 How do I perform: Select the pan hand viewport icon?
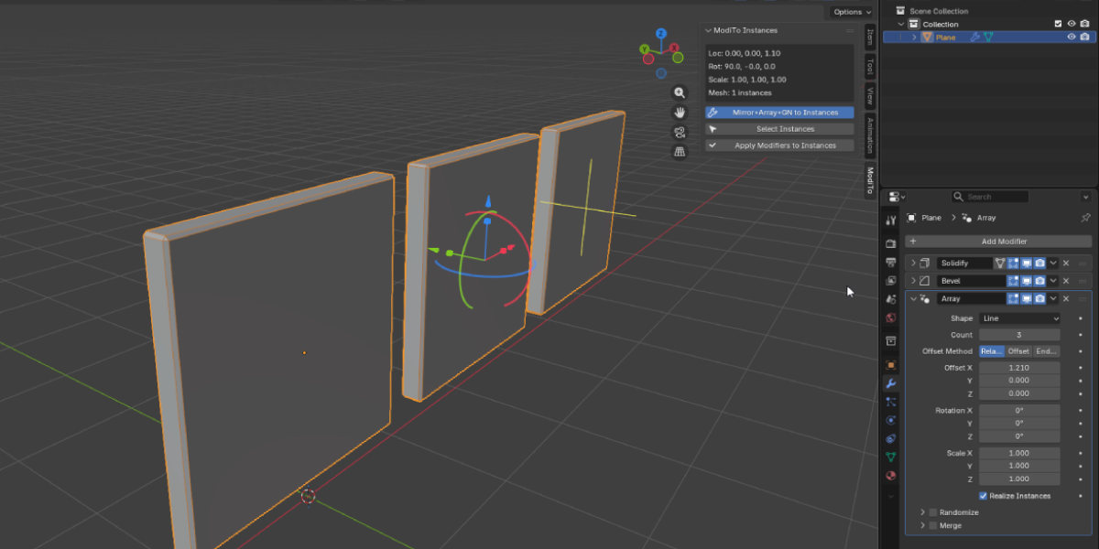point(680,113)
